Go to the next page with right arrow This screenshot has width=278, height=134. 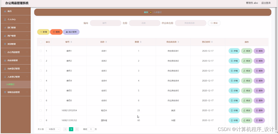(77, 129)
